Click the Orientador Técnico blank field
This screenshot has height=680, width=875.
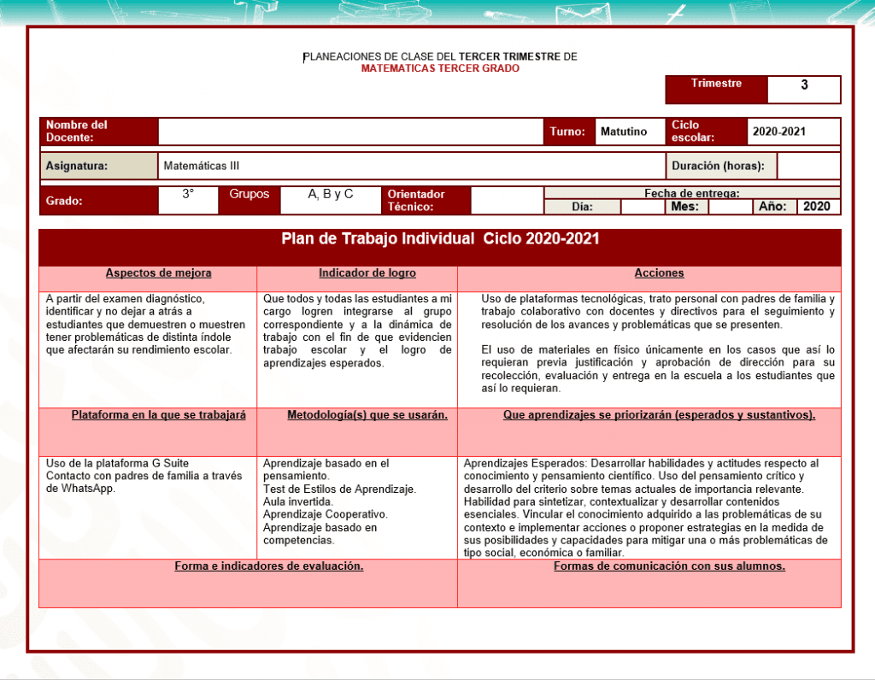(507, 200)
